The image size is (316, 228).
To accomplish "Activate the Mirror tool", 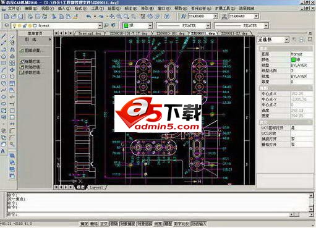I will (x=12, y=49).
